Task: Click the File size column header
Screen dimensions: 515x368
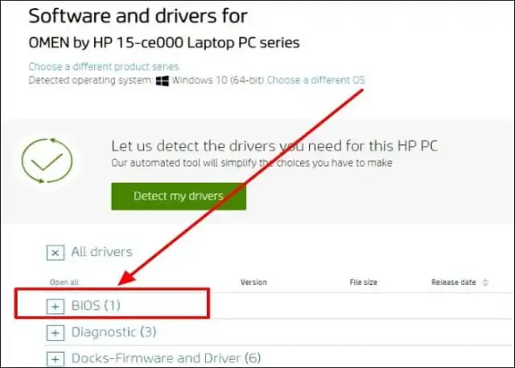Action: (x=364, y=283)
